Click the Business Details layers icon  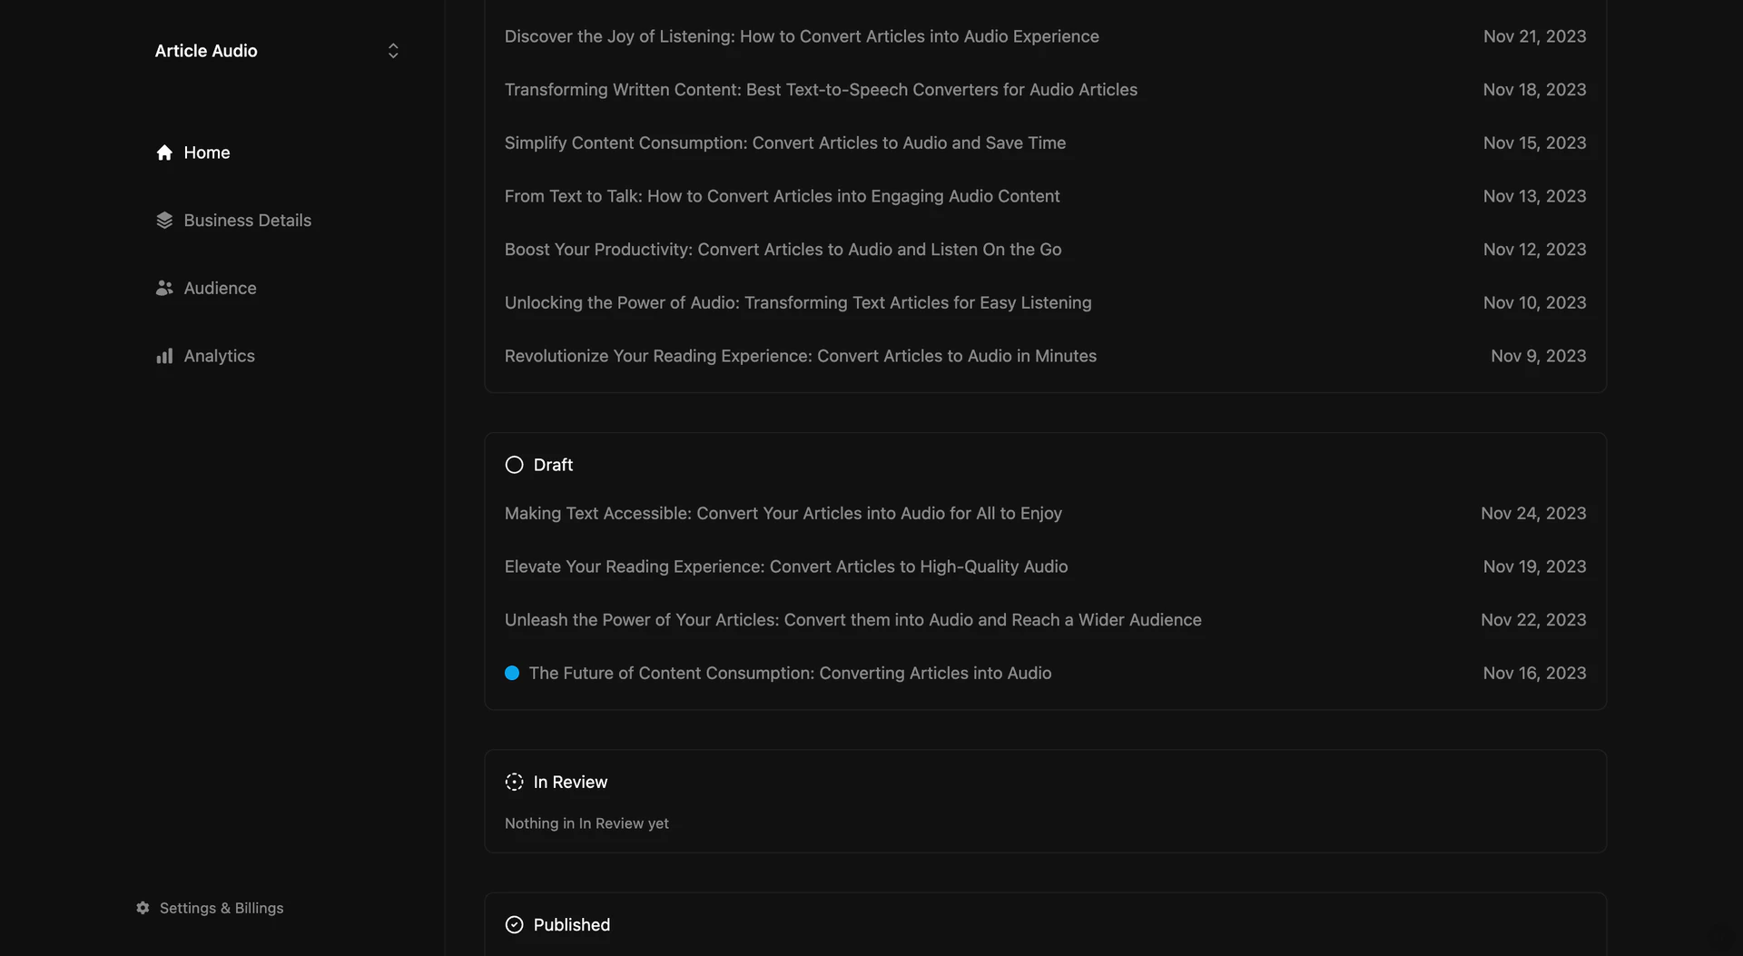pos(164,221)
